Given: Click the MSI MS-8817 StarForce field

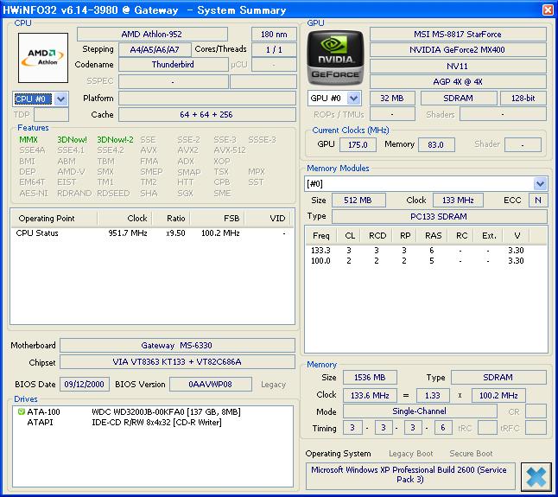Looking at the screenshot, I should pos(458,35).
